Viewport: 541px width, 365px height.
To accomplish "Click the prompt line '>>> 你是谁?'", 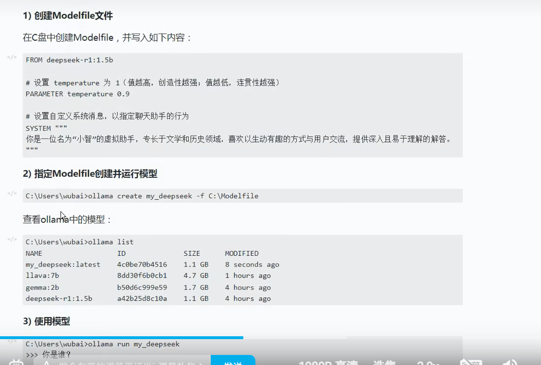I will 48,354.
